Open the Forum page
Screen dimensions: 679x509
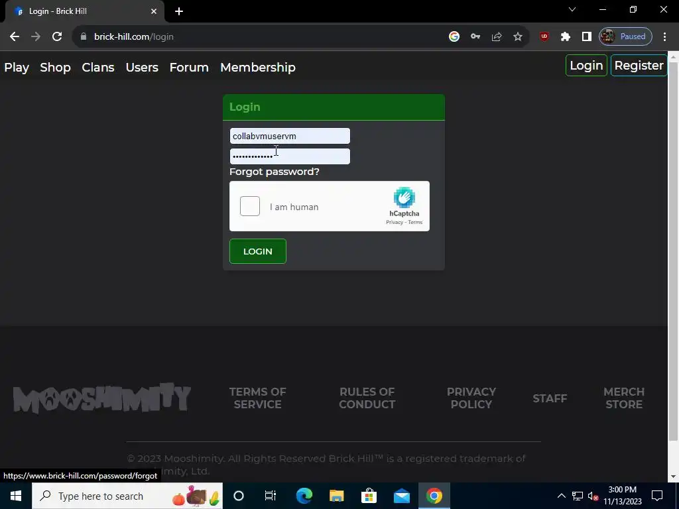189,68
